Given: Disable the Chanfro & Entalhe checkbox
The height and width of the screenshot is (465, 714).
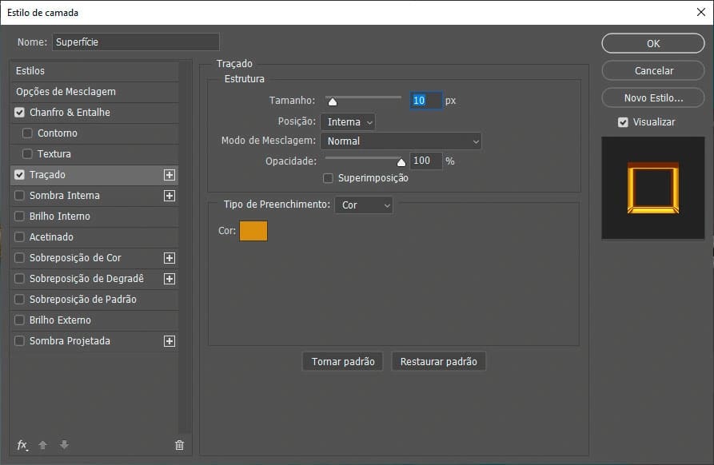Looking at the screenshot, I should pos(20,113).
